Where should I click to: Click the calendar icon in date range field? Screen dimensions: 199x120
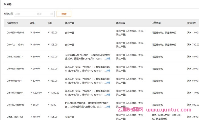tap(52, 14)
